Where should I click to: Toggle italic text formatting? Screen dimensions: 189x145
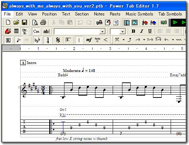point(141,31)
